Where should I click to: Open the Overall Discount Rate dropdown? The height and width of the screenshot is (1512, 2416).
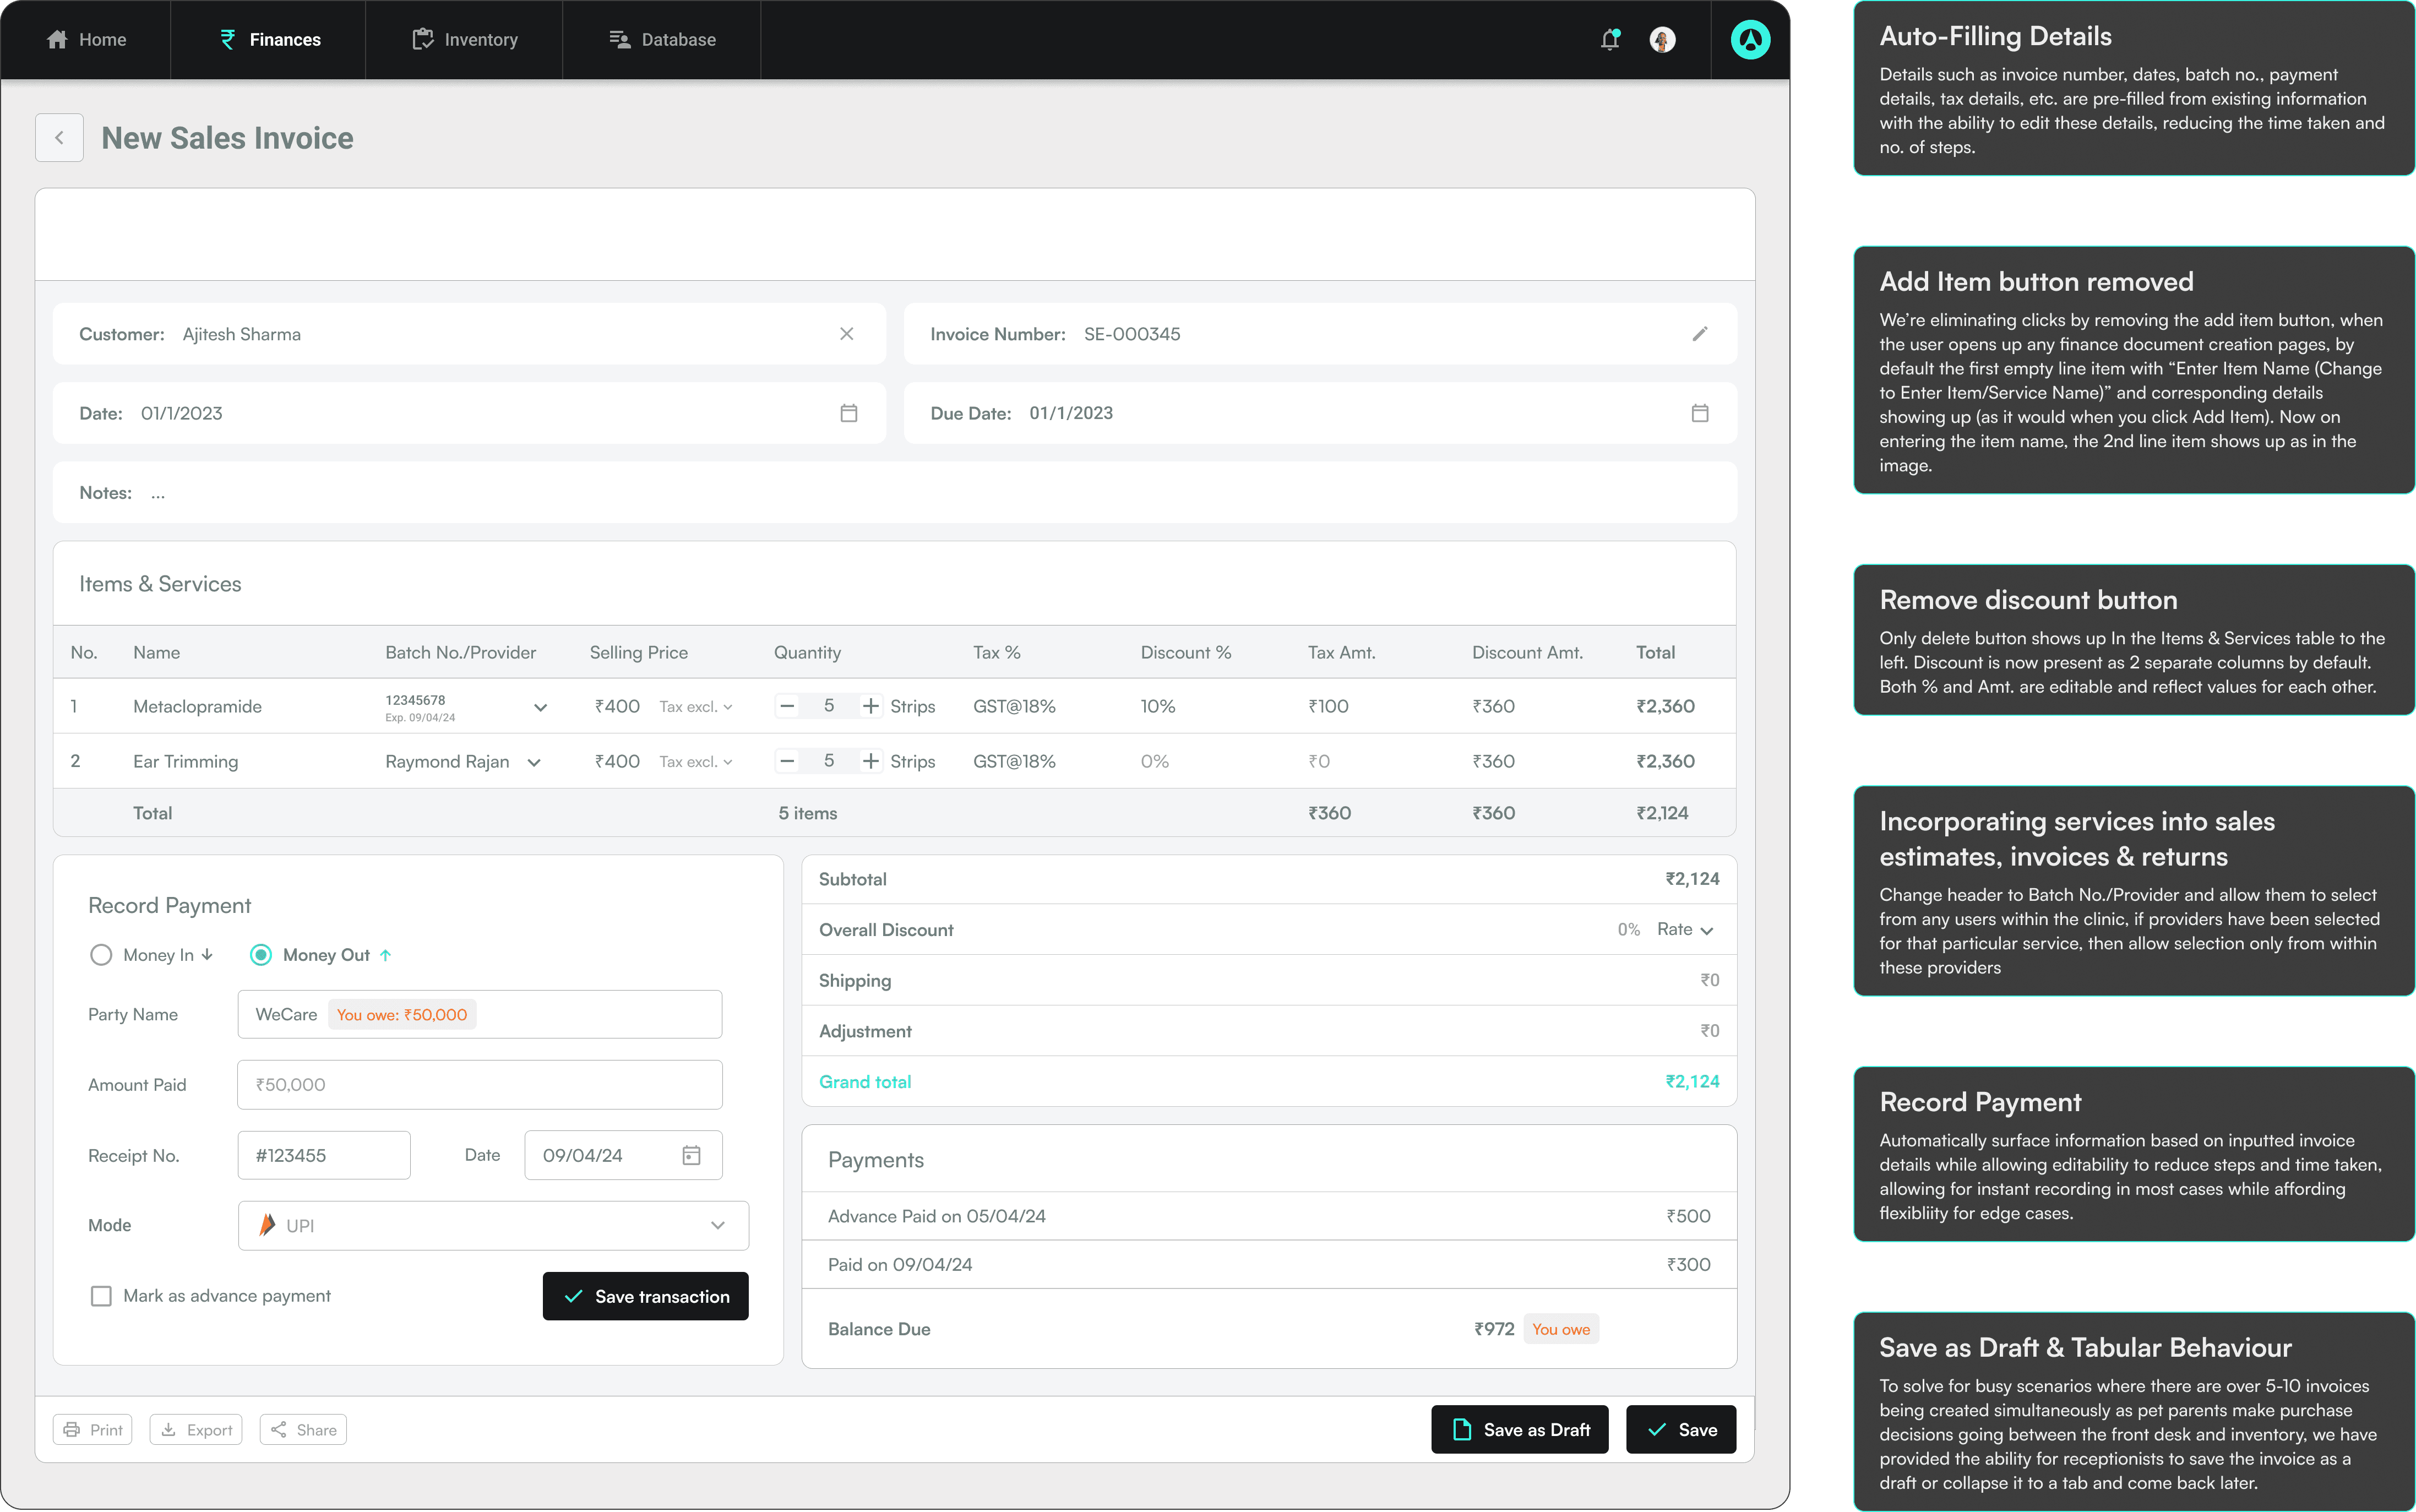pyautogui.click(x=1685, y=930)
